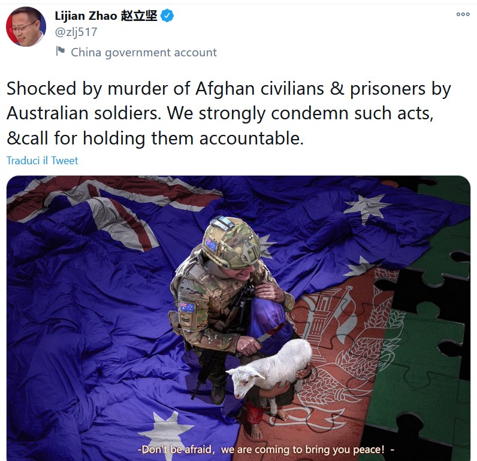Open Lijian Zhao's round profile picture
477x461 pixels.
tap(26, 26)
